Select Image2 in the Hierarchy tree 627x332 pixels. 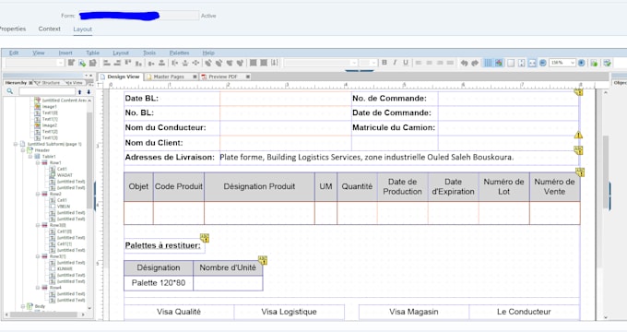point(50,125)
